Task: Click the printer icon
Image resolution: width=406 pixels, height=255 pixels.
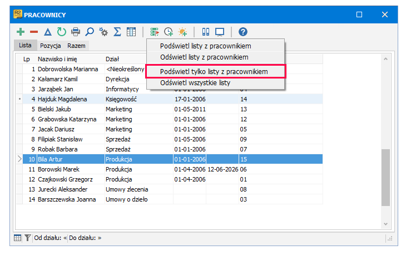Action: tap(76, 32)
